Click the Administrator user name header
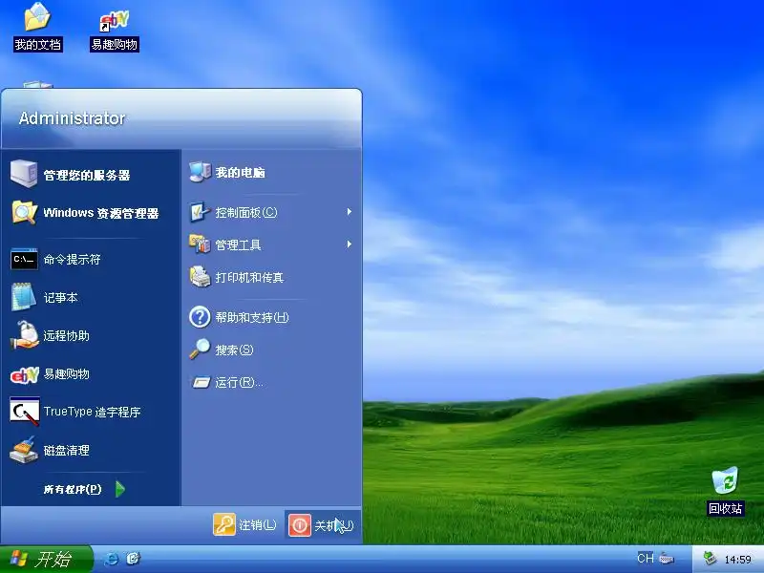The width and height of the screenshot is (764, 573). pyautogui.click(x=72, y=117)
